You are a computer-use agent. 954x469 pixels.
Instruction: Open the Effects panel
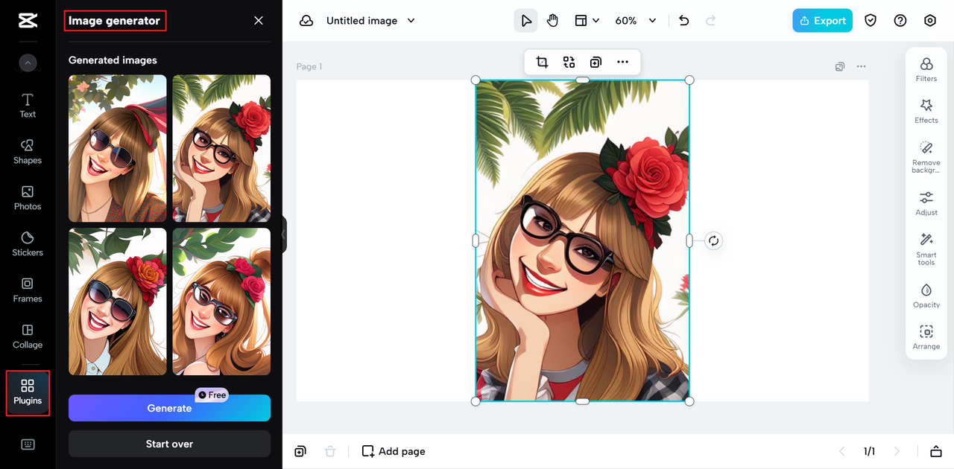926,111
